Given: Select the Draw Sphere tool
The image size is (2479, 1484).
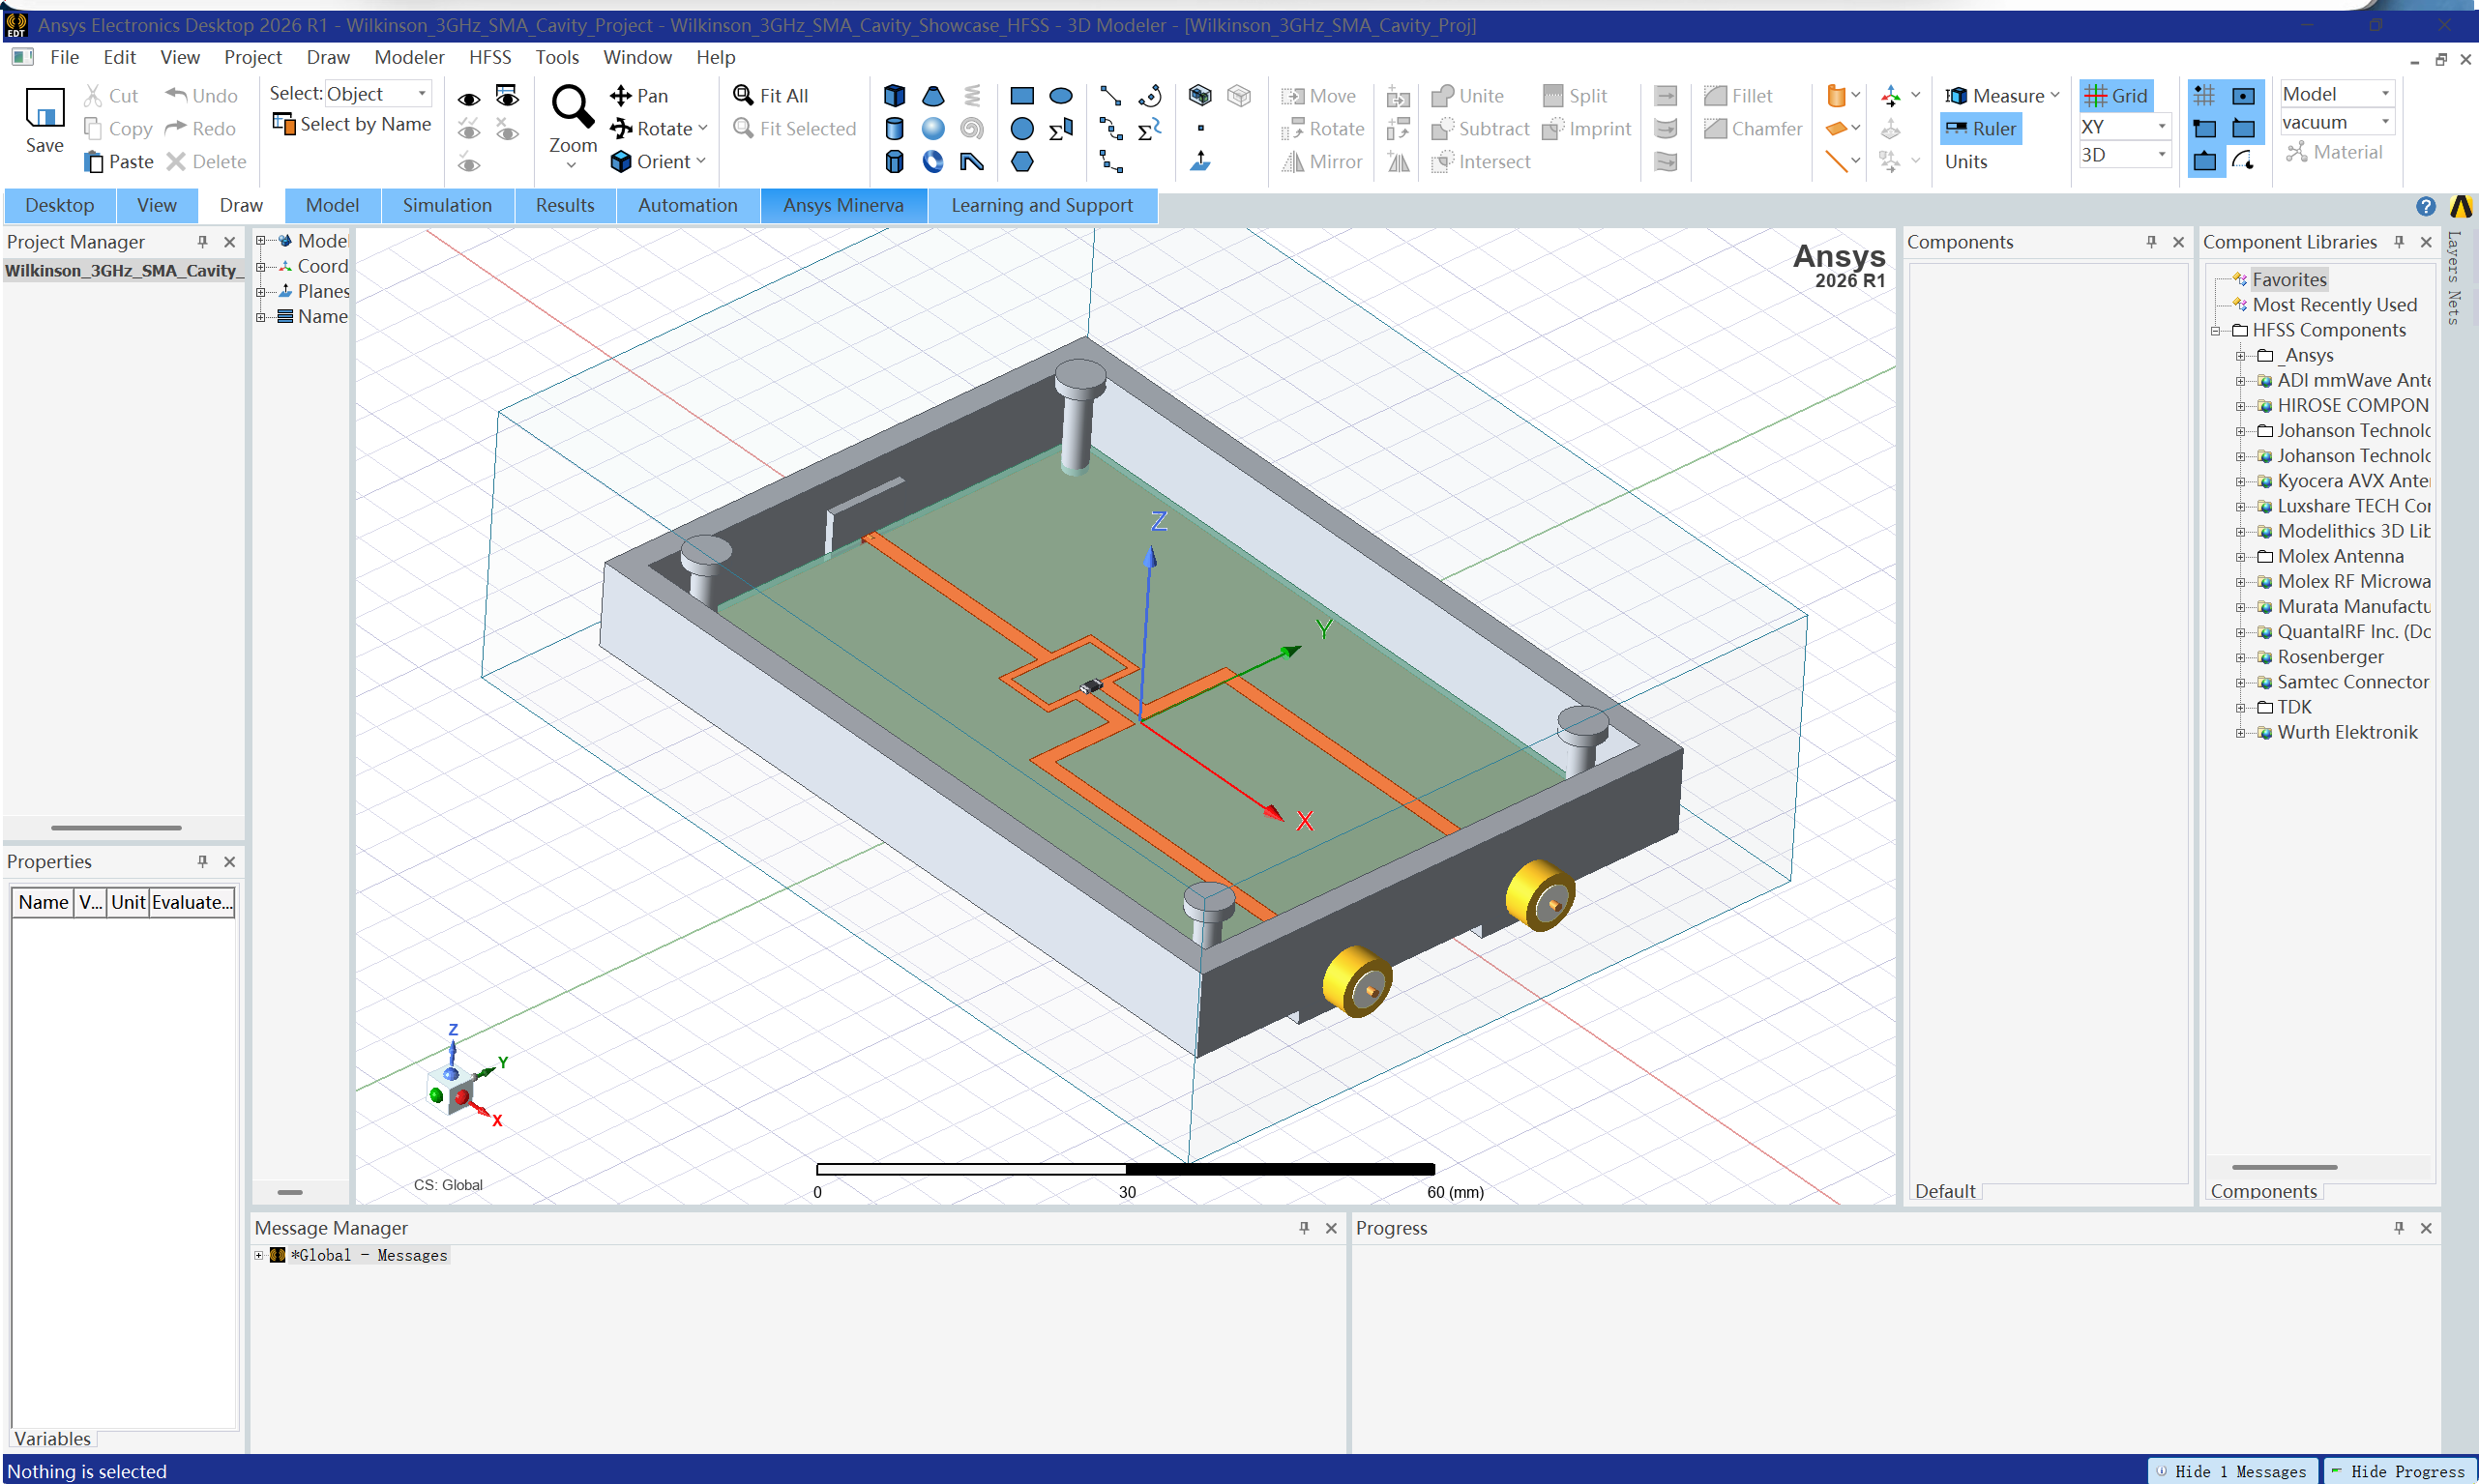Looking at the screenshot, I should tap(932, 129).
